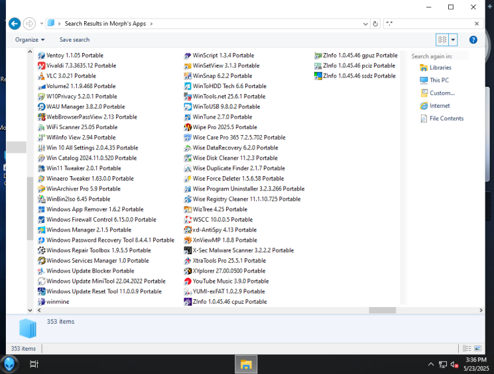This screenshot has width=494, height=374.
Task: Click the Ventoy 1.1.05 Portable icon
Action: 41,56
